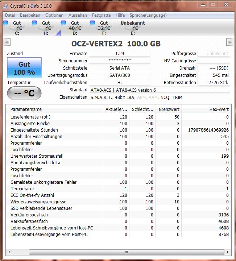
Task: Select Lebenszeit-Schreibvorgänge vom Host-PC row
Action: [119, 228]
